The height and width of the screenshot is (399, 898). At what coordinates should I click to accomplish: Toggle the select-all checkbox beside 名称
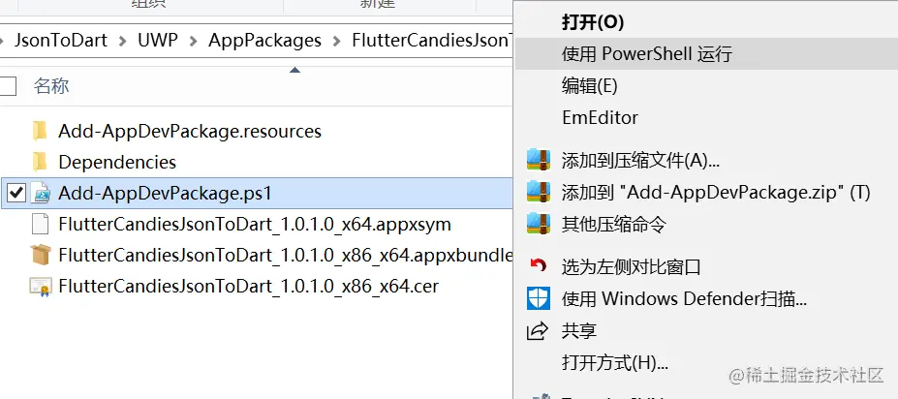pos(8,86)
